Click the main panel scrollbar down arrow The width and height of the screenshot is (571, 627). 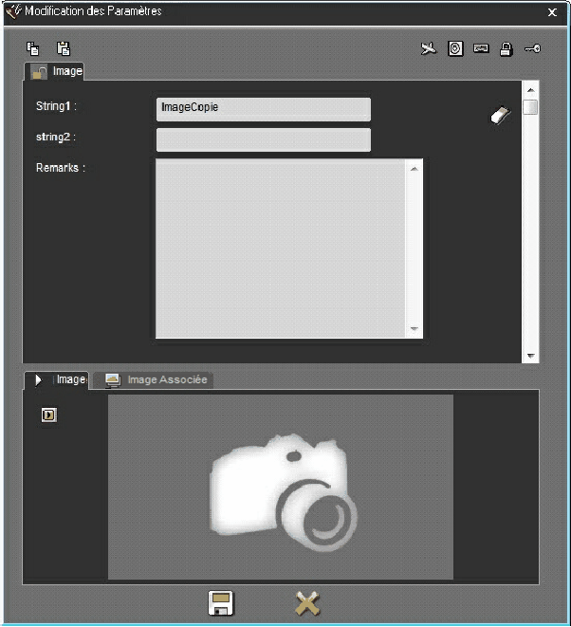(x=531, y=356)
